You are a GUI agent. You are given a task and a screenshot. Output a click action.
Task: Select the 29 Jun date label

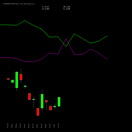(16, 126)
